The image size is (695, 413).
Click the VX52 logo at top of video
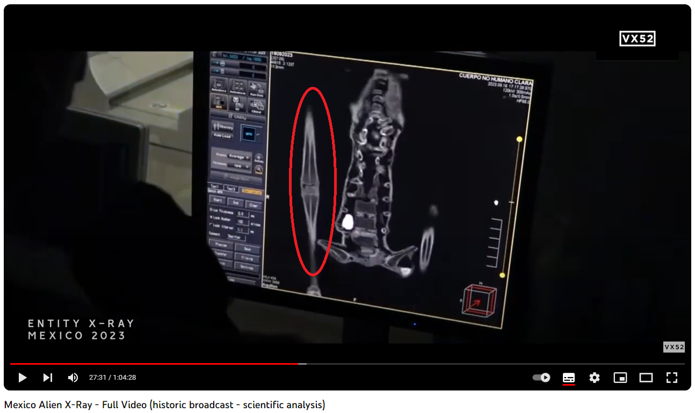(637, 39)
